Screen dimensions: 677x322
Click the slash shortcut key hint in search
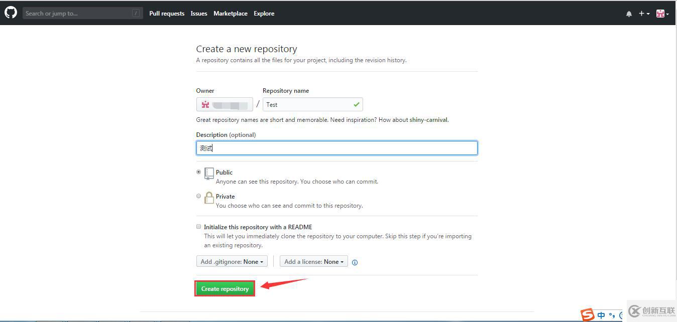[x=136, y=13]
